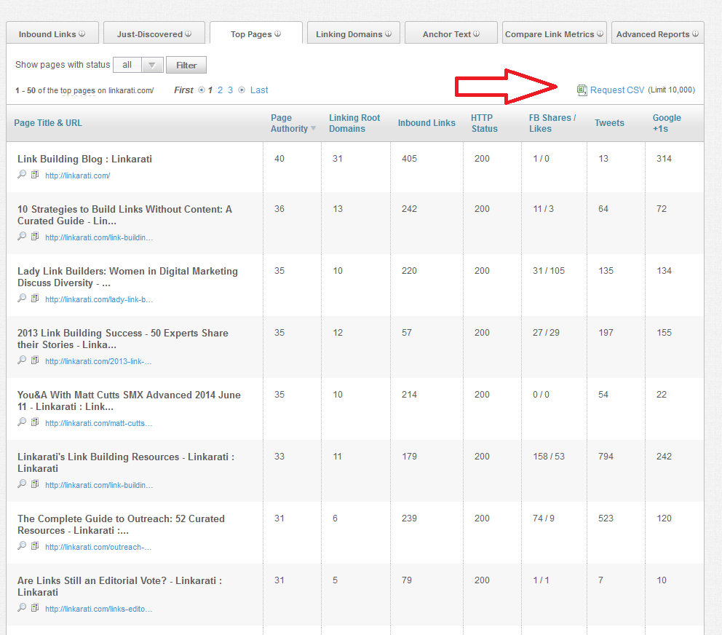Click magnifier icon for Link Building Resources row
Screen dimensions: 722x635
click(22, 484)
